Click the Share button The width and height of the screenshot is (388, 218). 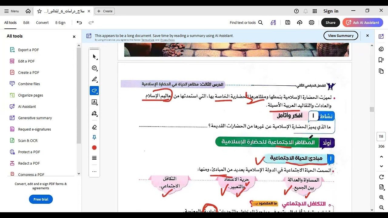330,23
